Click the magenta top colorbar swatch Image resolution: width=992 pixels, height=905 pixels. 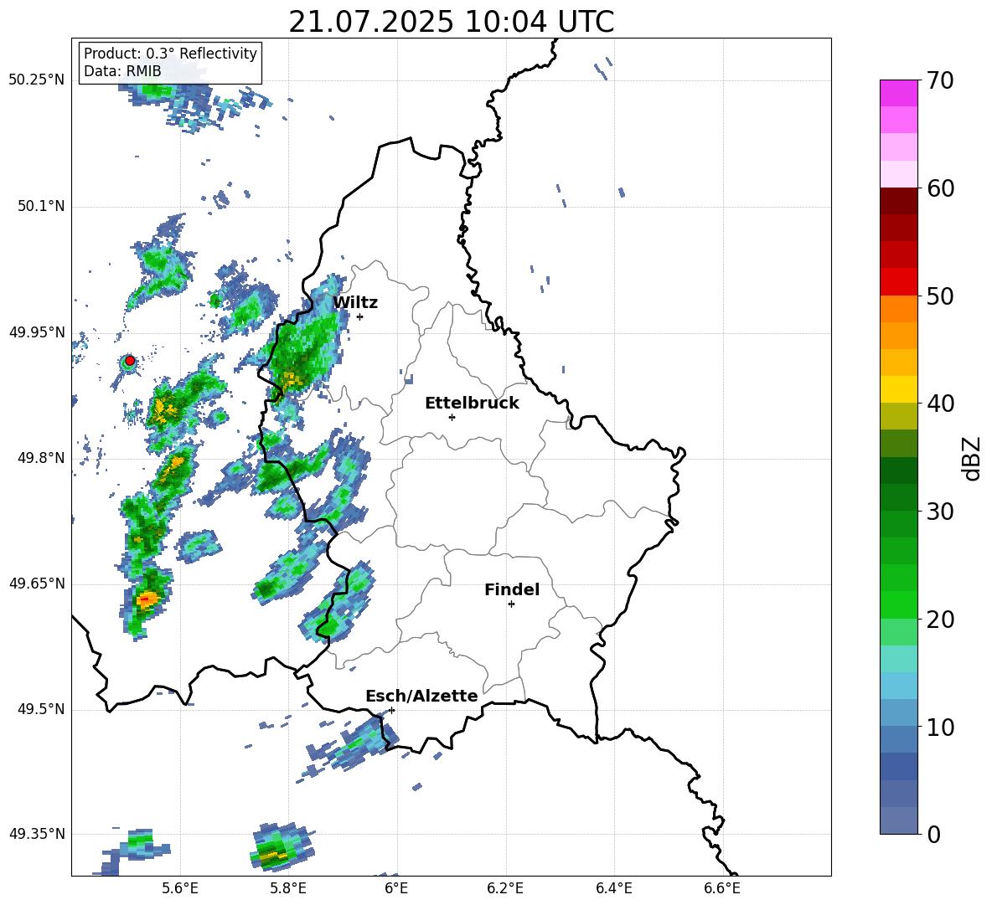898,93
